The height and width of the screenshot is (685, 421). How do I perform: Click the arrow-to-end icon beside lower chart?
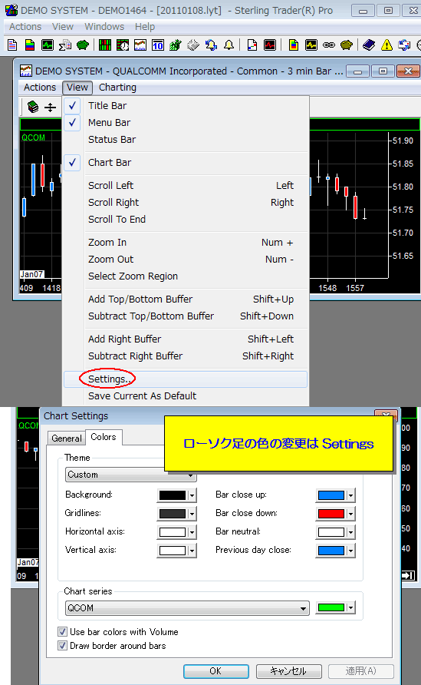pyautogui.click(x=407, y=575)
